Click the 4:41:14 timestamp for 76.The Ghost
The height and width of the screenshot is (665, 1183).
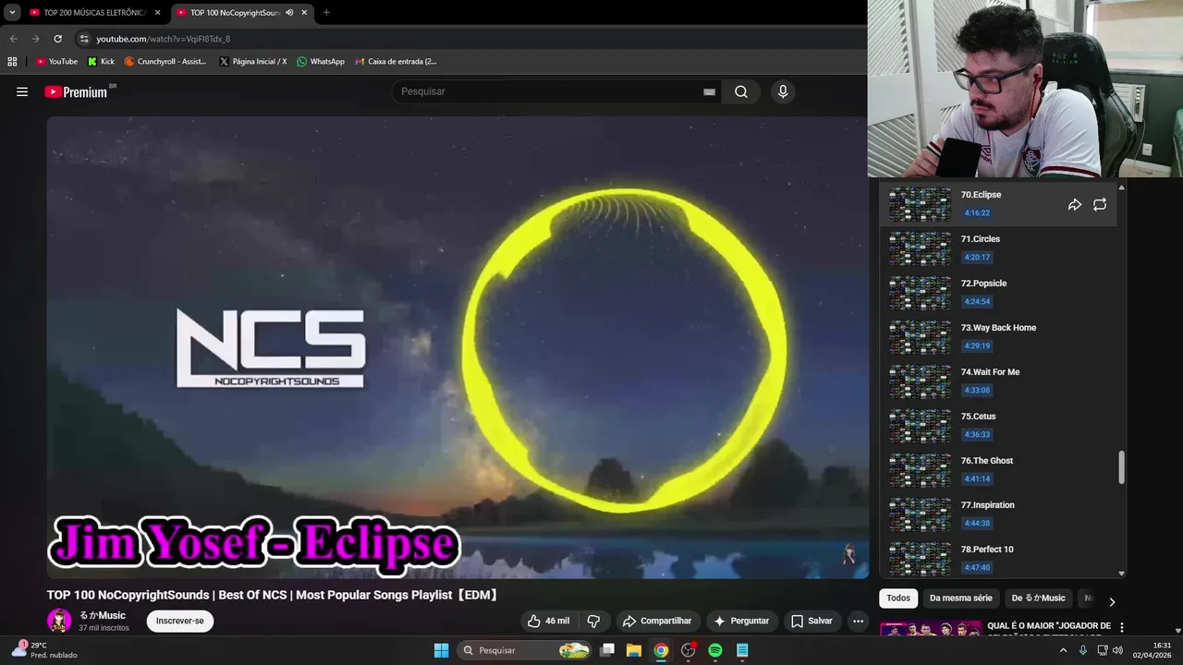point(977,478)
